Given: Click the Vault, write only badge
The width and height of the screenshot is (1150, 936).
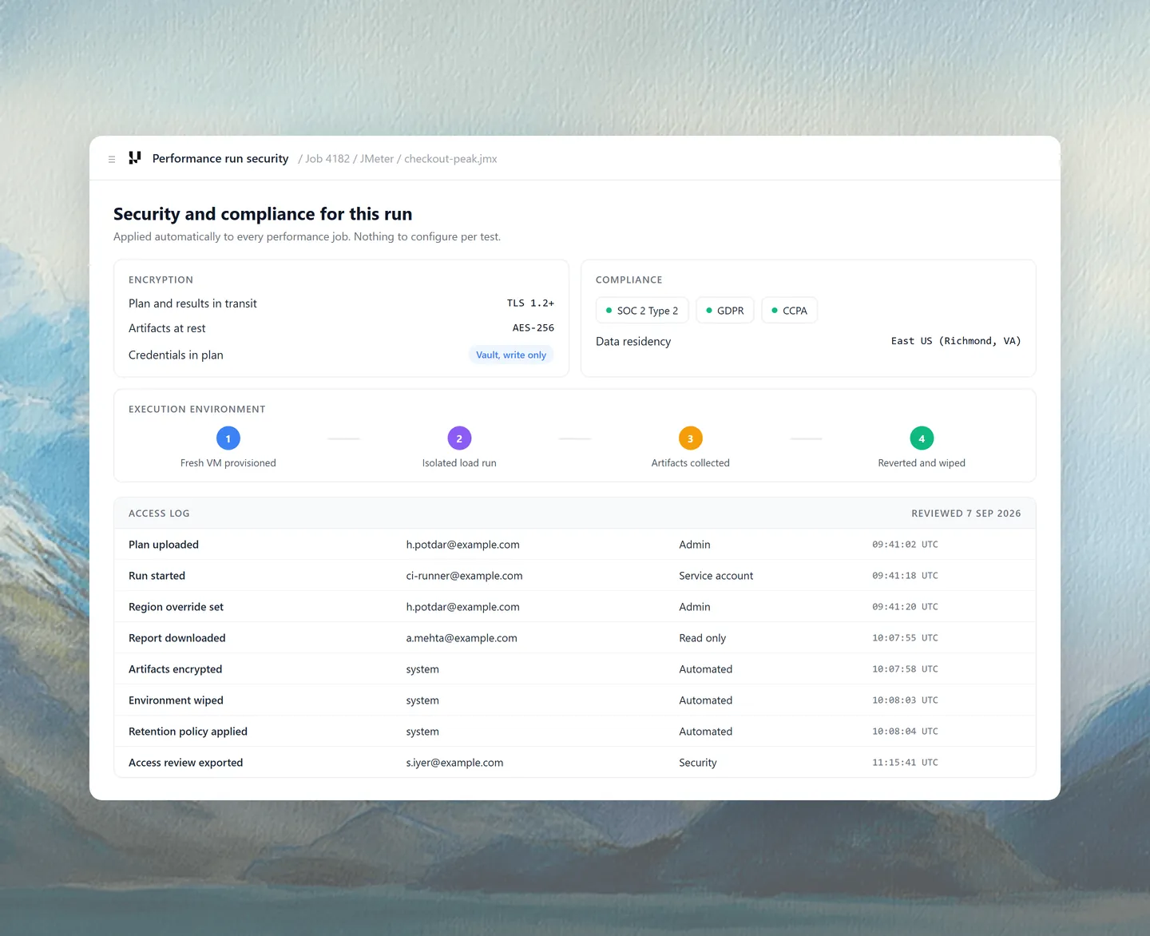Looking at the screenshot, I should click(511, 355).
